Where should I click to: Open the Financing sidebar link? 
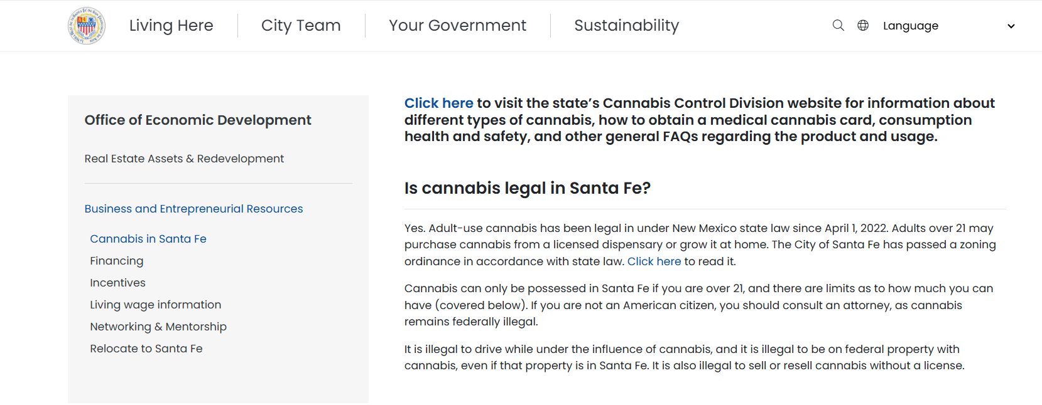point(117,261)
